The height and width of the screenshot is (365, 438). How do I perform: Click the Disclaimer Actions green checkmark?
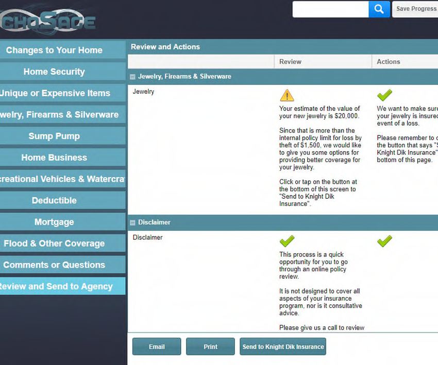(x=384, y=241)
